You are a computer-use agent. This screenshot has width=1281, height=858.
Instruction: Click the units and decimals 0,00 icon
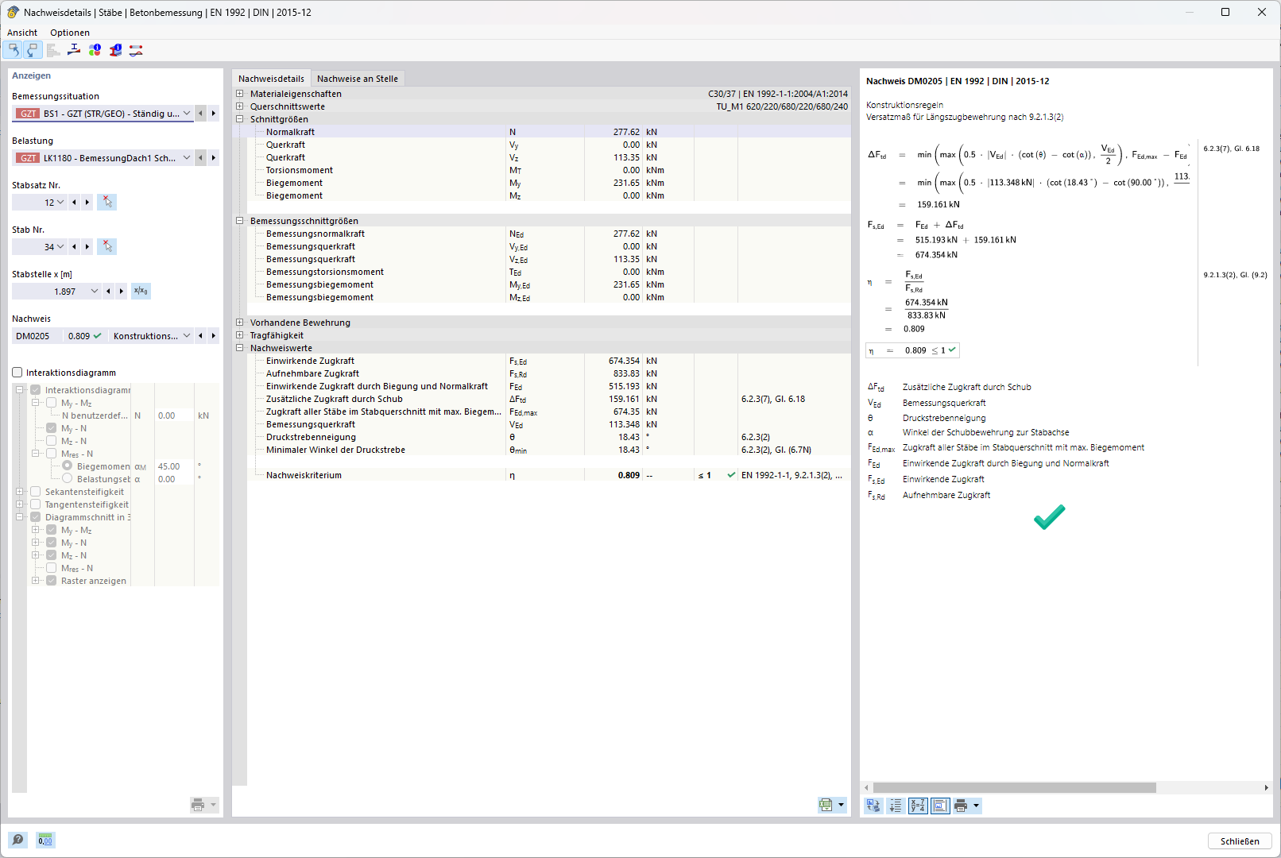45,841
